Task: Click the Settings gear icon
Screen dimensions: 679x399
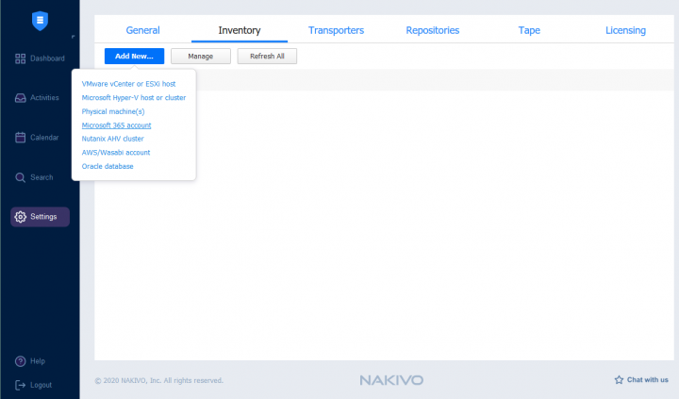Action: point(21,217)
